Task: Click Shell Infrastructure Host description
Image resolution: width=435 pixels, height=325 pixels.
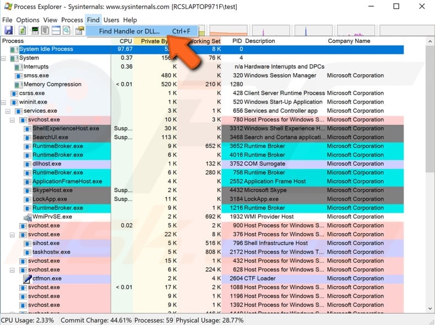Action: (x=276, y=243)
